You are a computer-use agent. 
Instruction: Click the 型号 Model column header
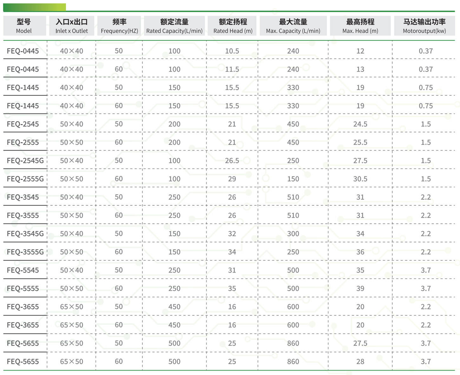[24, 26]
